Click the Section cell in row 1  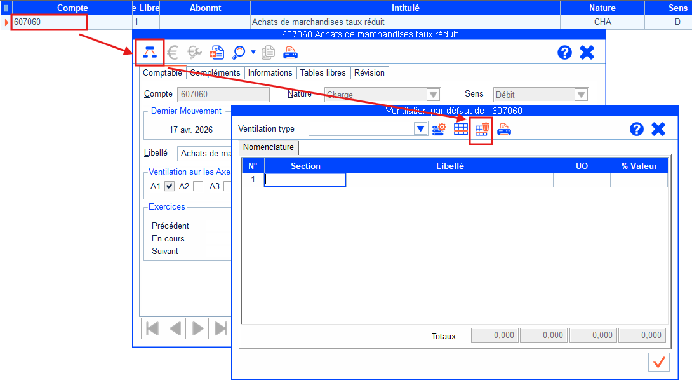point(305,180)
